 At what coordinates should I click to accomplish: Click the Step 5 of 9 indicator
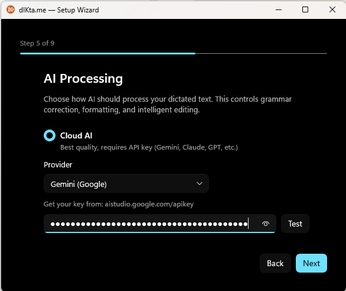(x=37, y=43)
